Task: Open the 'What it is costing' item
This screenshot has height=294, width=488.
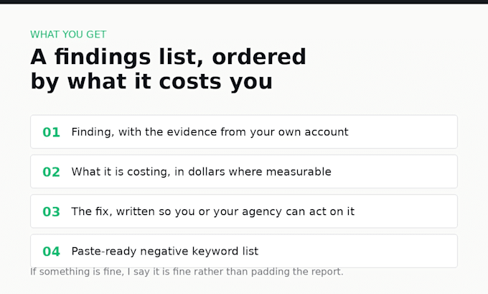Action: pyautogui.click(x=244, y=172)
